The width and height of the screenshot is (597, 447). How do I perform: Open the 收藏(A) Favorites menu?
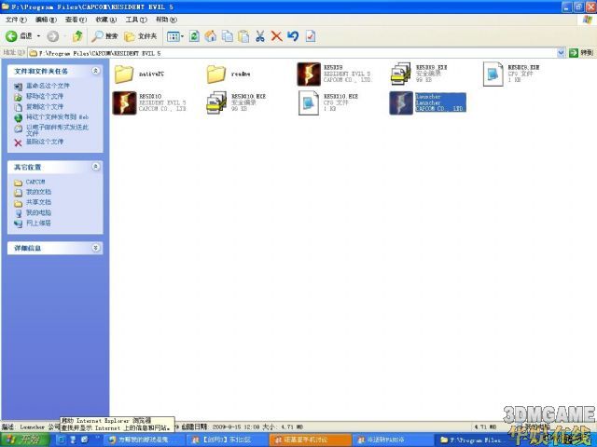click(105, 19)
